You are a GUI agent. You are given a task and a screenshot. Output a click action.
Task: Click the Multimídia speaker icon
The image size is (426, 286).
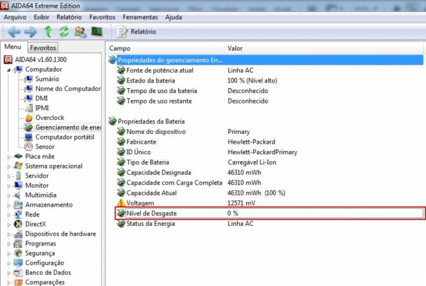[x=18, y=195]
